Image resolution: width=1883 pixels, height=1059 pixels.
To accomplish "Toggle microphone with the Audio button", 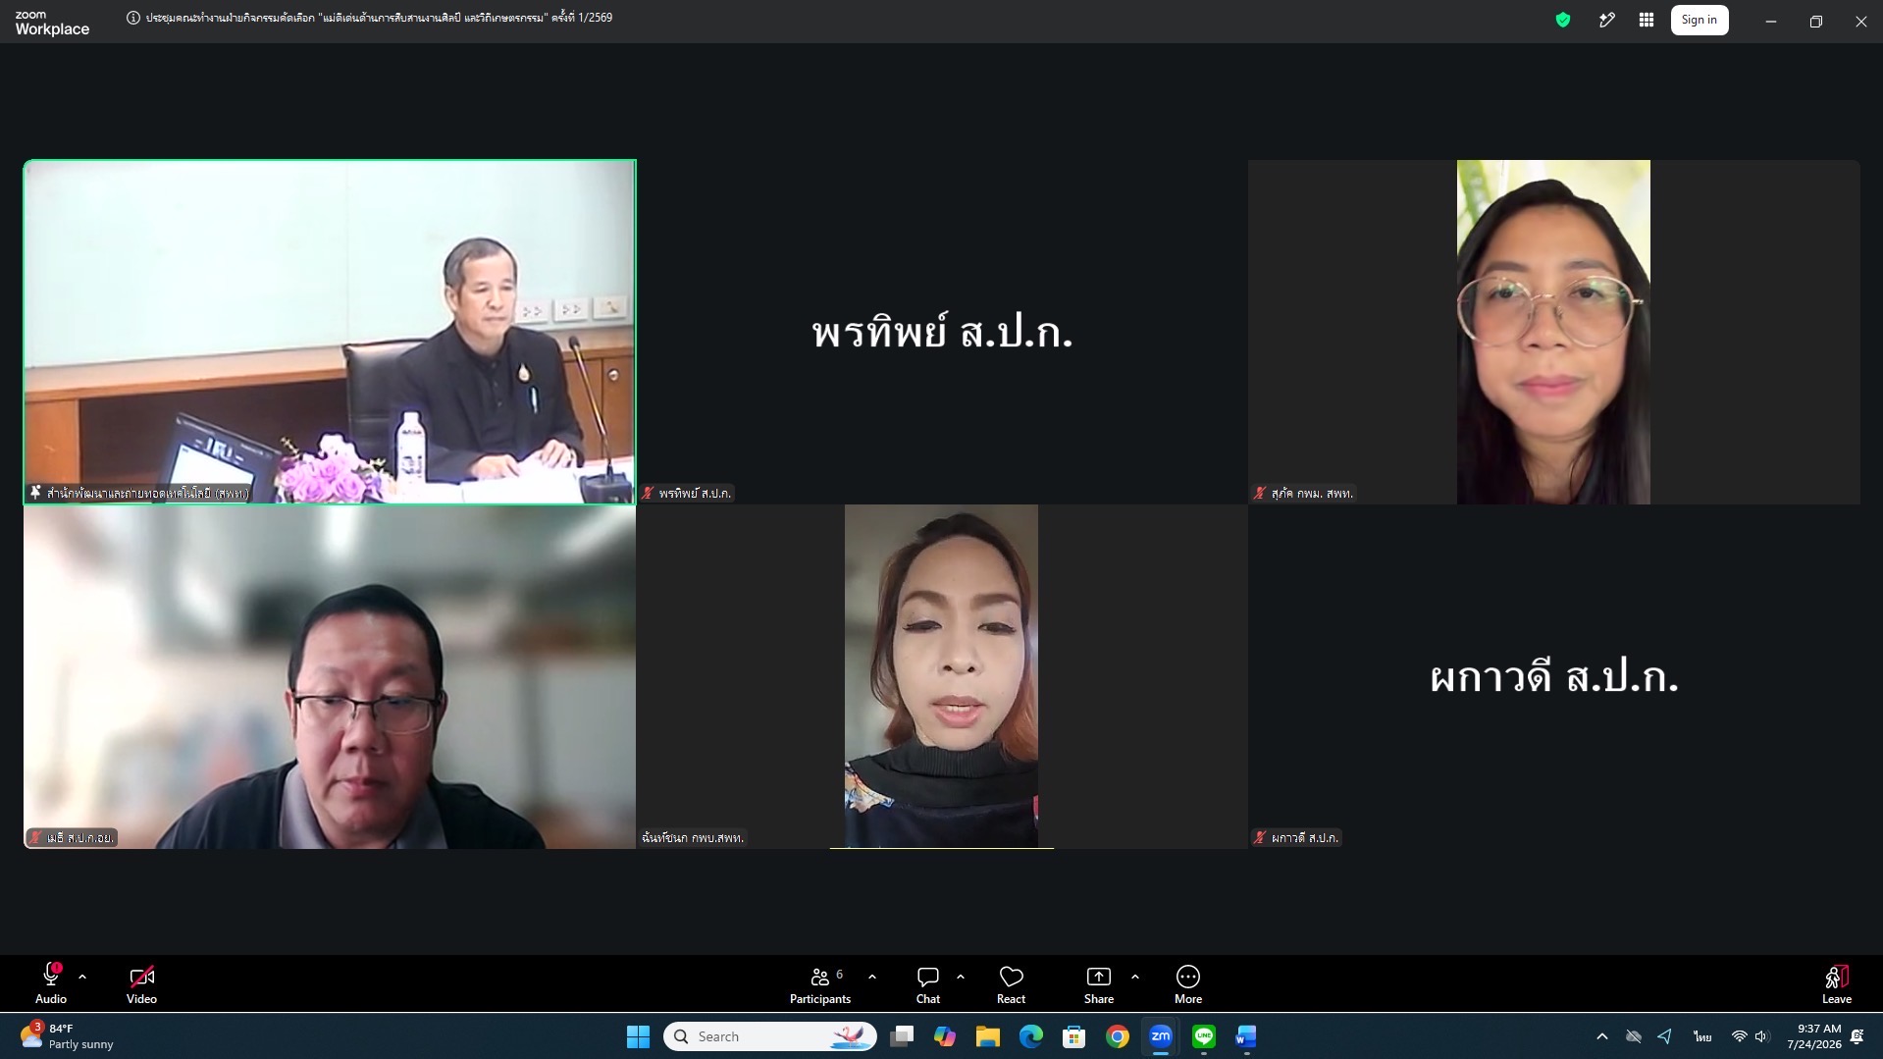I will pos(51,984).
